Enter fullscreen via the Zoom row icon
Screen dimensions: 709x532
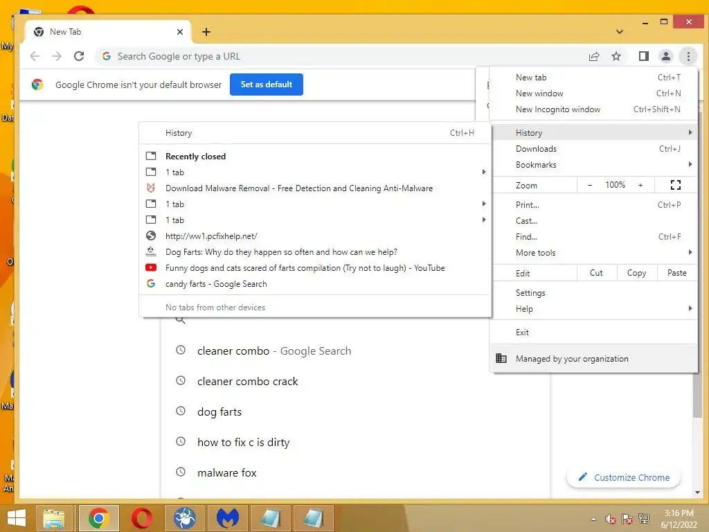click(676, 184)
